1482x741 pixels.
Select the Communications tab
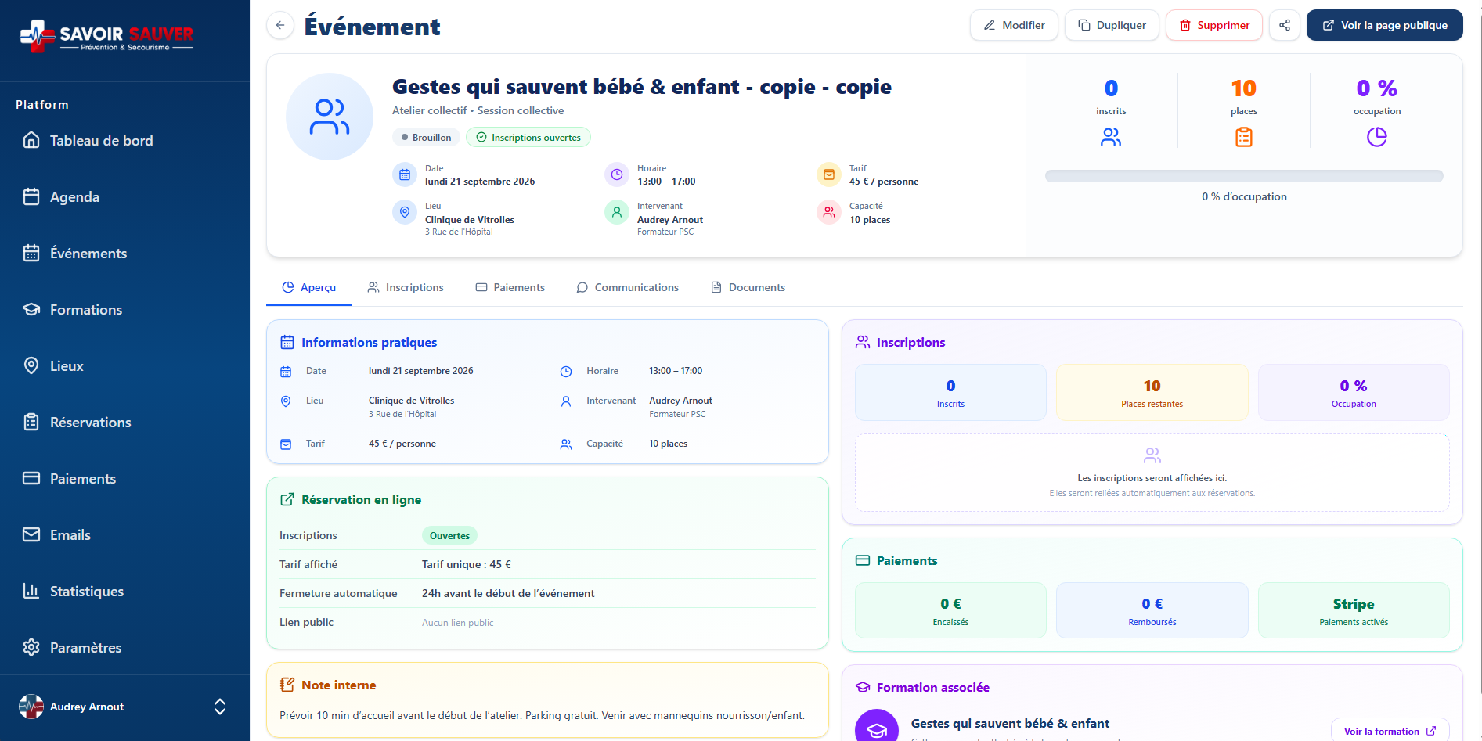pos(627,287)
